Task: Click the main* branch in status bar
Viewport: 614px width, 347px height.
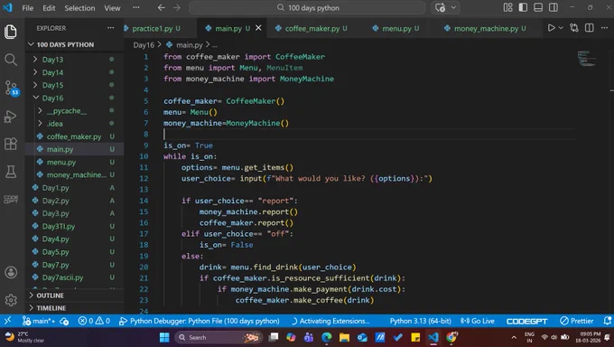Action: pyautogui.click(x=38, y=321)
